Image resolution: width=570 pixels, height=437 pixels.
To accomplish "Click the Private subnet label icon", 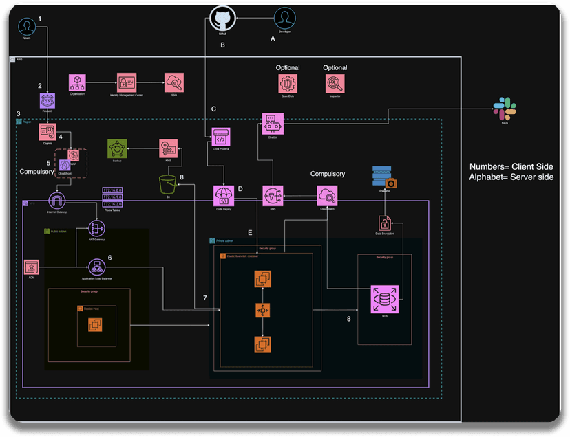I will coord(212,241).
